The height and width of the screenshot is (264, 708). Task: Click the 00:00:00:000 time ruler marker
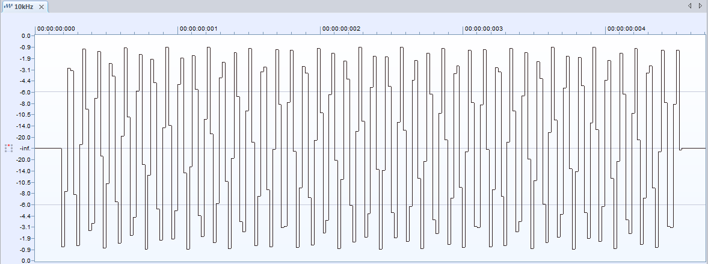56,28
